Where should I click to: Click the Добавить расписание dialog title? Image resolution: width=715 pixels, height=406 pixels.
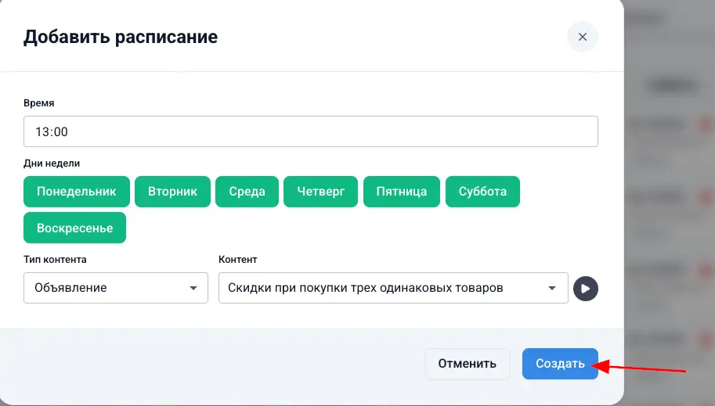click(x=121, y=37)
